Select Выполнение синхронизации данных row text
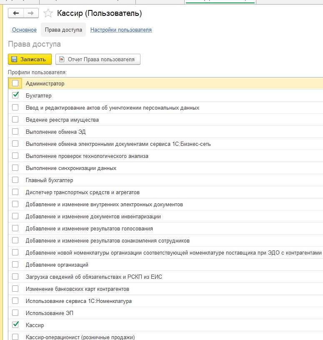Viewport: 323px width, 340px height. click(71, 168)
